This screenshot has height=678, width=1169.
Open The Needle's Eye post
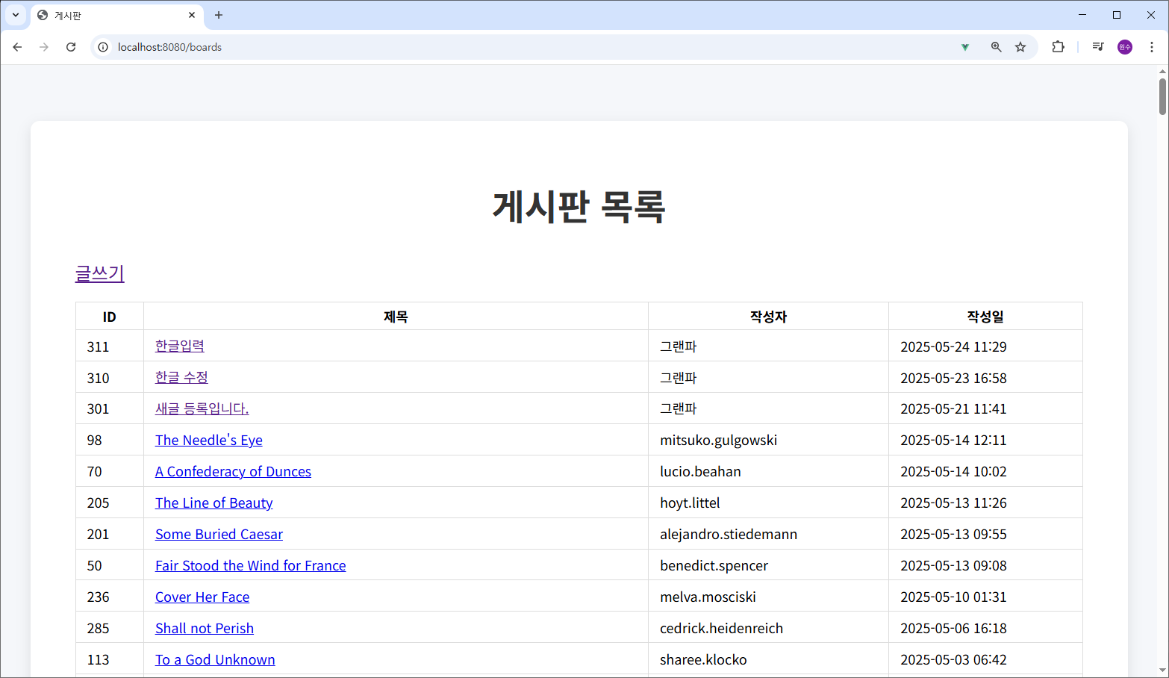click(209, 440)
